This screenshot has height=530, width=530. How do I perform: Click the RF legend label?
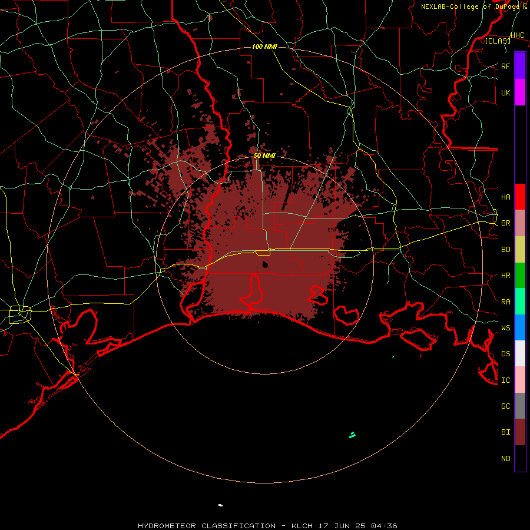505,66
